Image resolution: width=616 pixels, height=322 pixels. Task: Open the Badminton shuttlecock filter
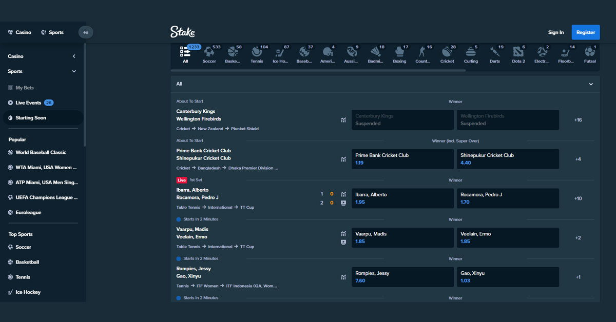tap(375, 52)
